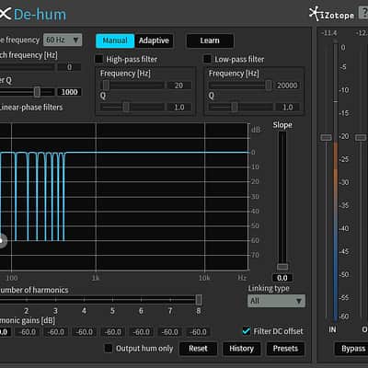Click the Low-pass Q value field
This screenshot has height=368, width=368.
(287, 107)
